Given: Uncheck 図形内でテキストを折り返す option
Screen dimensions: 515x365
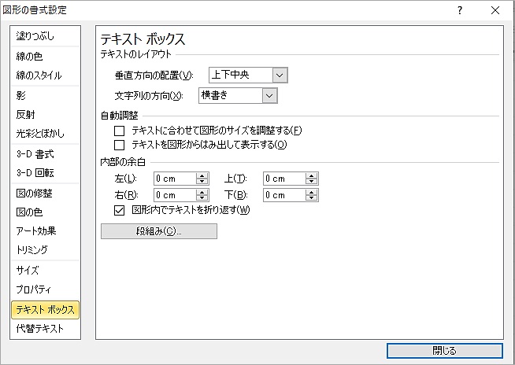Looking at the screenshot, I should [120, 210].
